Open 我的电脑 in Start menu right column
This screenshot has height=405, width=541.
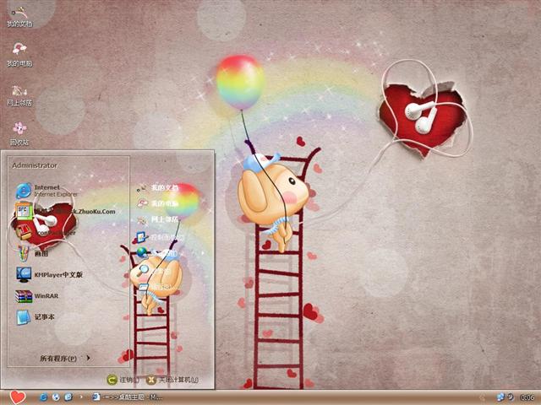(x=157, y=203)
